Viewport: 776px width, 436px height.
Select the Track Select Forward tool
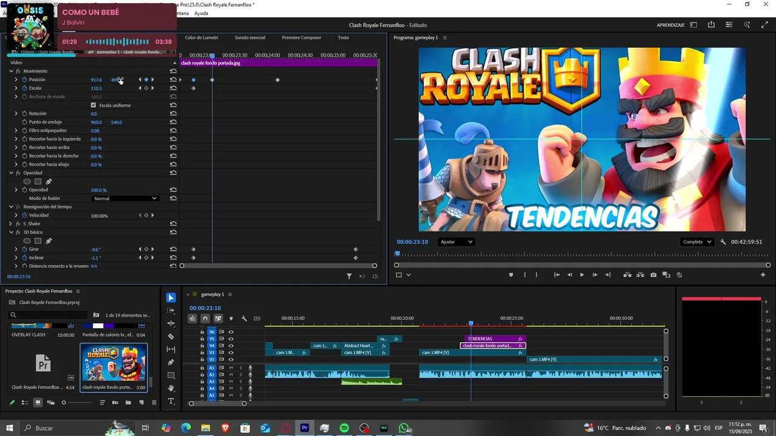pos(171,310)
